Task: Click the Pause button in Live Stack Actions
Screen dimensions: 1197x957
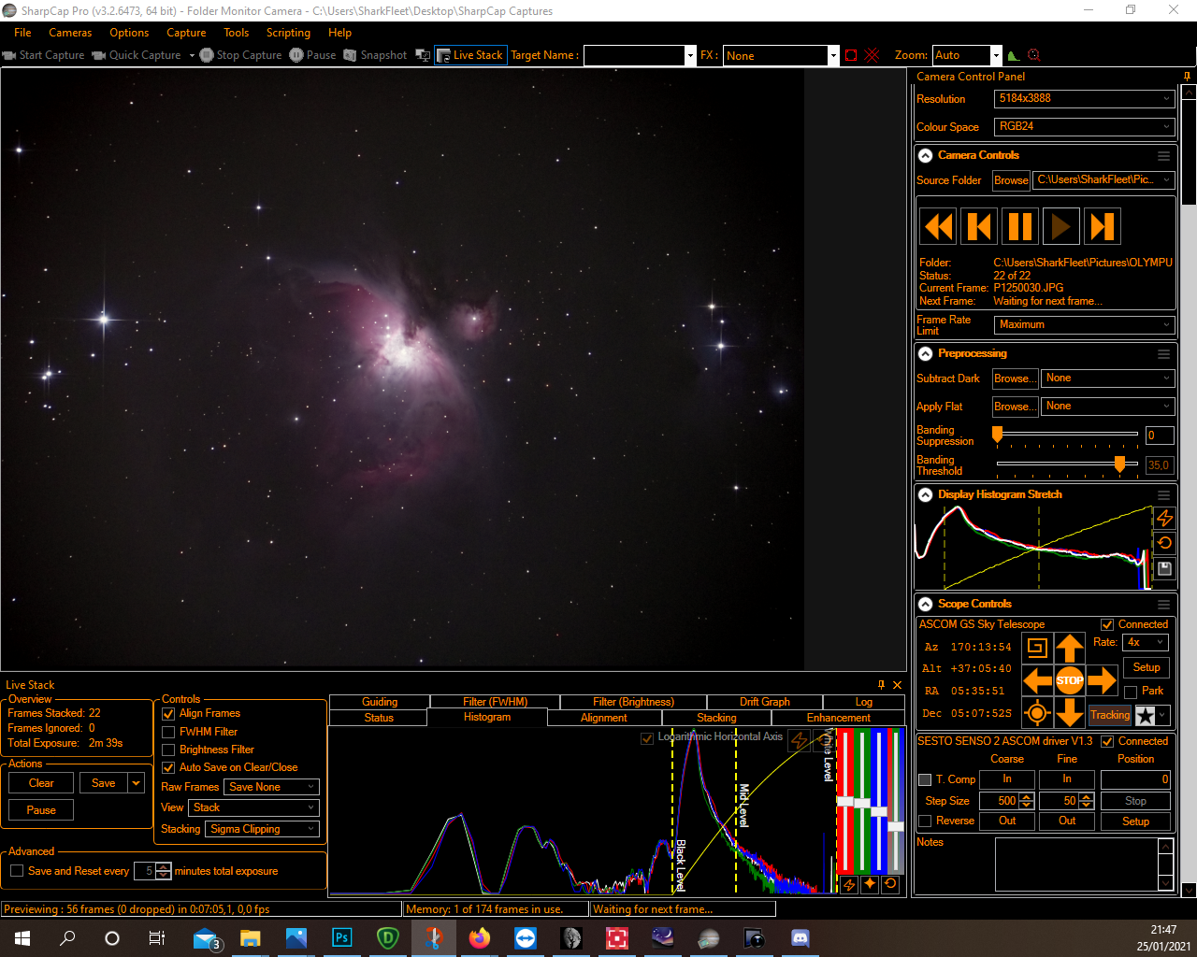Action: tap(41, 810)
